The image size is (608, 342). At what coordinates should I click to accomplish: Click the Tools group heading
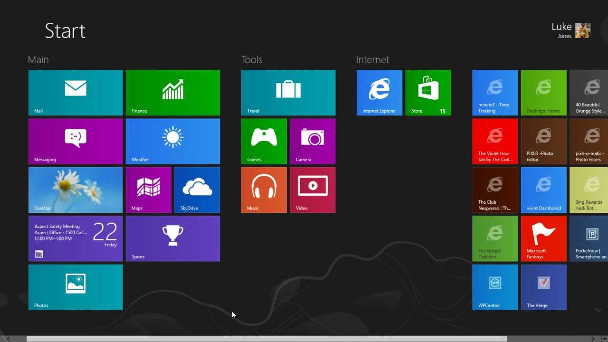click(252, 59)
